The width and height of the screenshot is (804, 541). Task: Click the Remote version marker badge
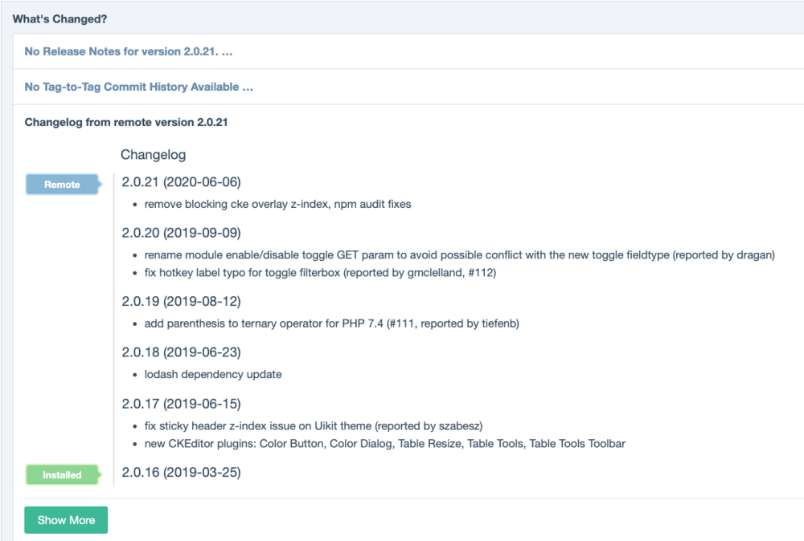(x=62, y=184)
